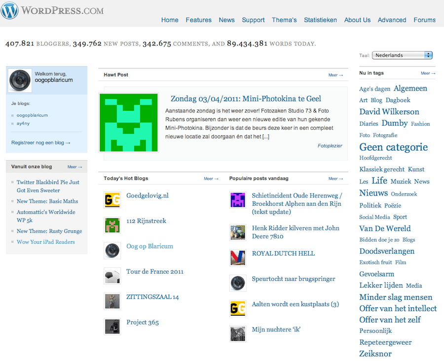
Task: Select the Geen categorie tag
Action: coord(393,147)
